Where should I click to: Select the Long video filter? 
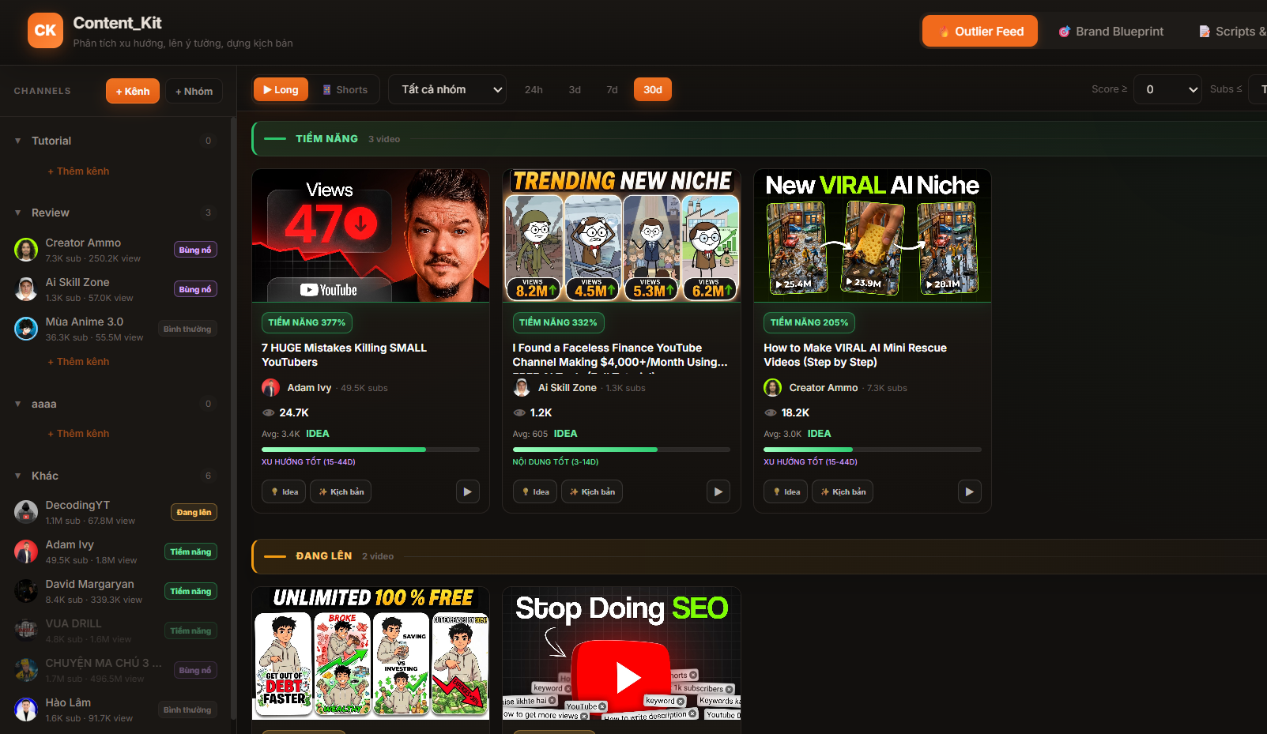281,90
